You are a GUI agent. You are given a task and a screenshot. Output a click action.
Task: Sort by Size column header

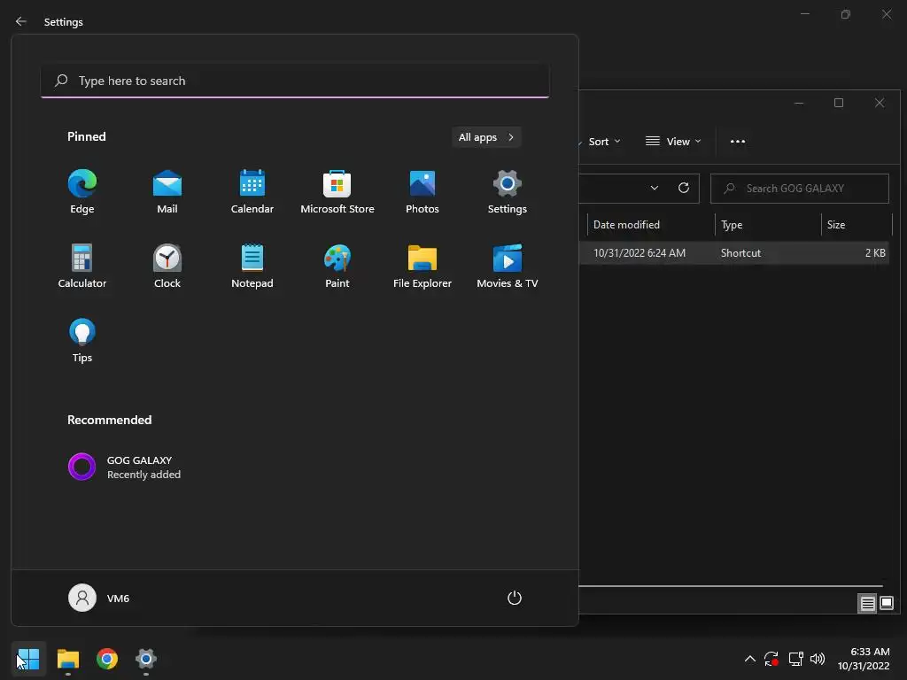[x=857, y=224]
